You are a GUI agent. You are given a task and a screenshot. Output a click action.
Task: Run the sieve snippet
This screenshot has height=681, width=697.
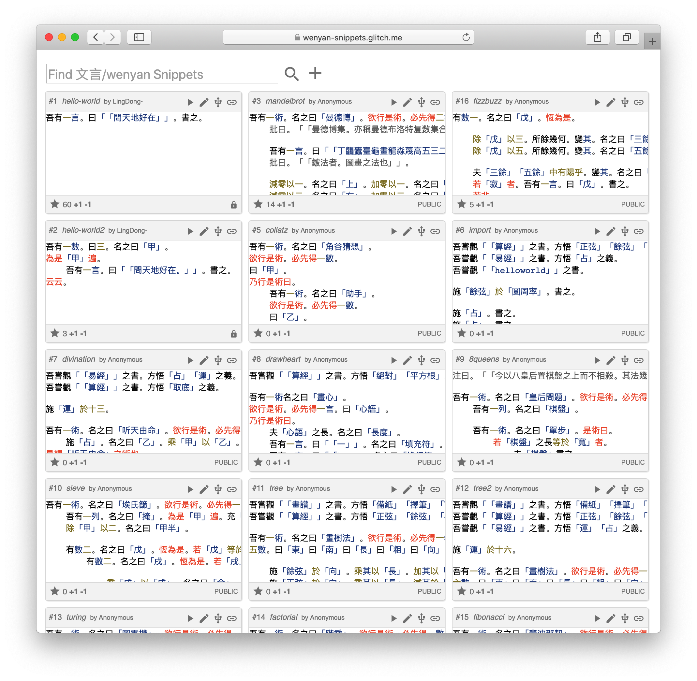coord(190,489)
